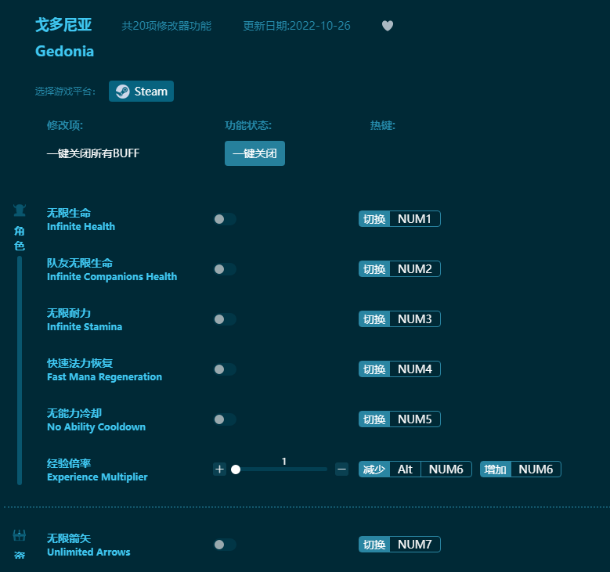The height and width of the screenshot is (572, 610).
Task: Click the 一键关闭所有BUFF label
Action: (x=93, y=153)
